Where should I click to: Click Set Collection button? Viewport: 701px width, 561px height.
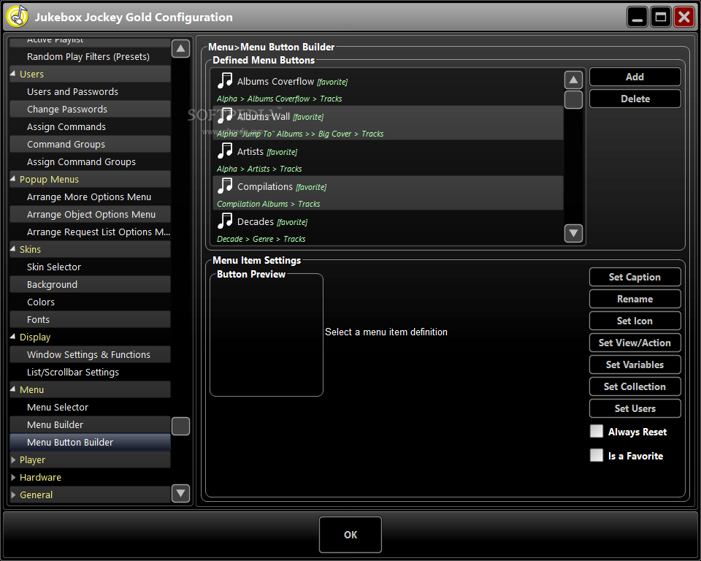pos(635,386)
